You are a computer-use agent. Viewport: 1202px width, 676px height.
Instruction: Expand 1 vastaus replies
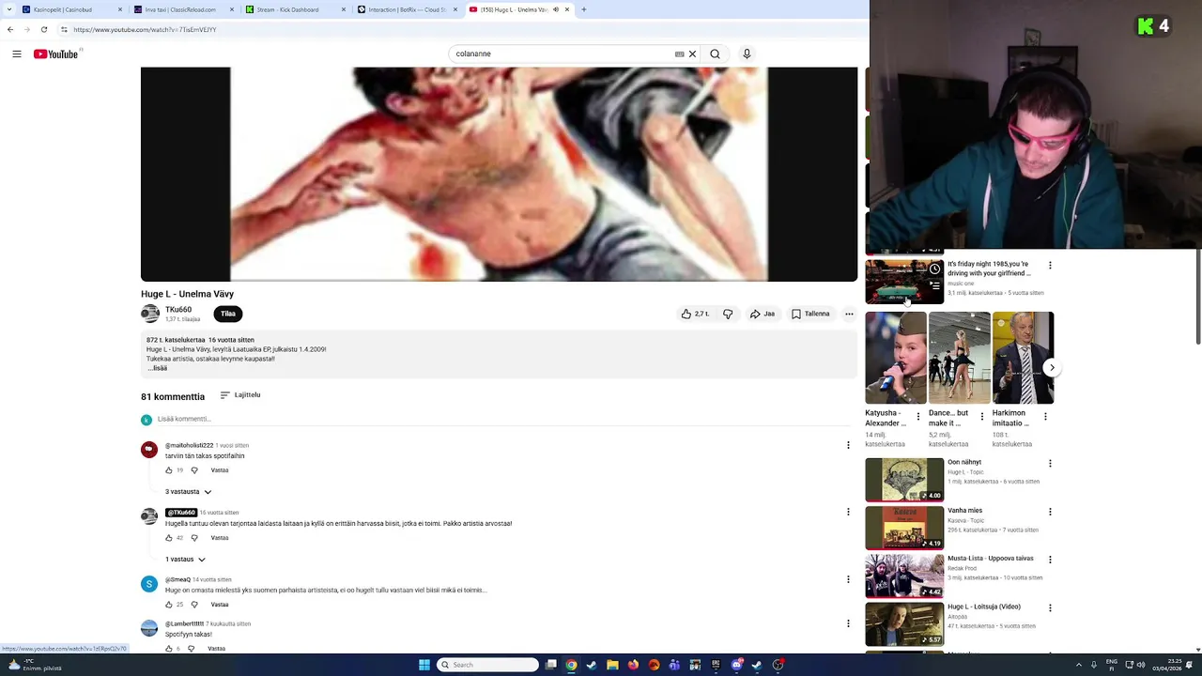[185, 560]
